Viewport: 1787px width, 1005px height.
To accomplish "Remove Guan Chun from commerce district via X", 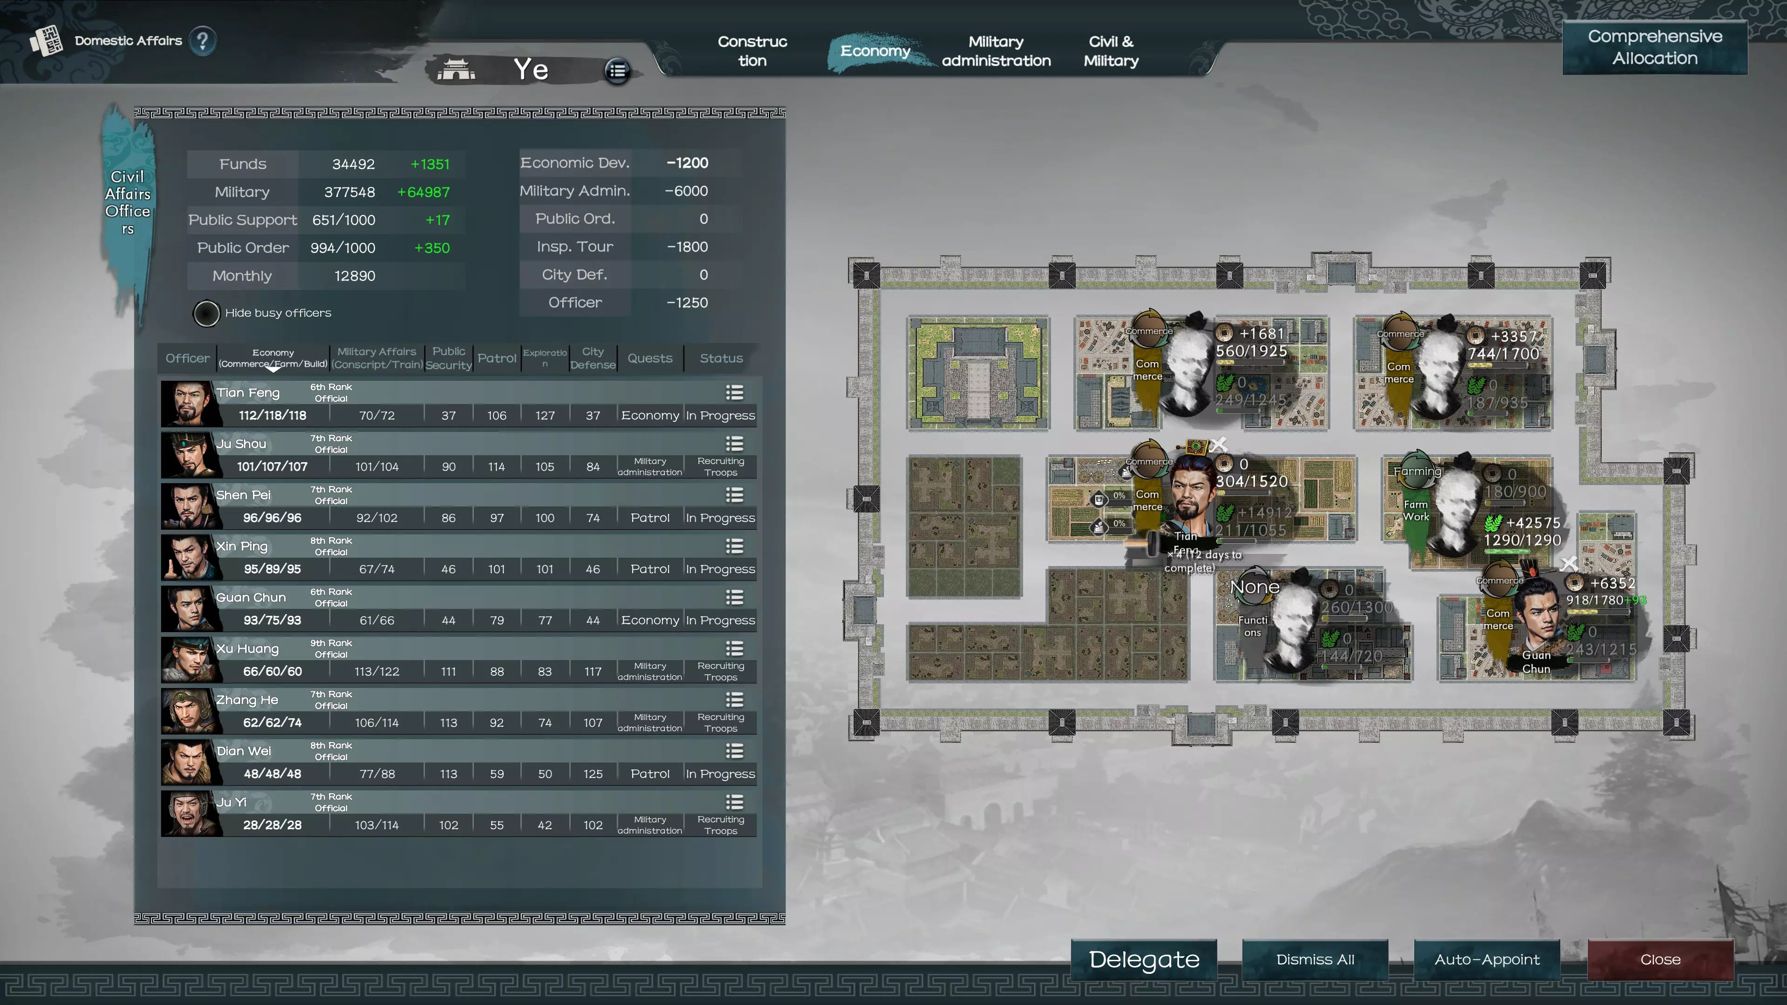I will [x=1569, y=563].
